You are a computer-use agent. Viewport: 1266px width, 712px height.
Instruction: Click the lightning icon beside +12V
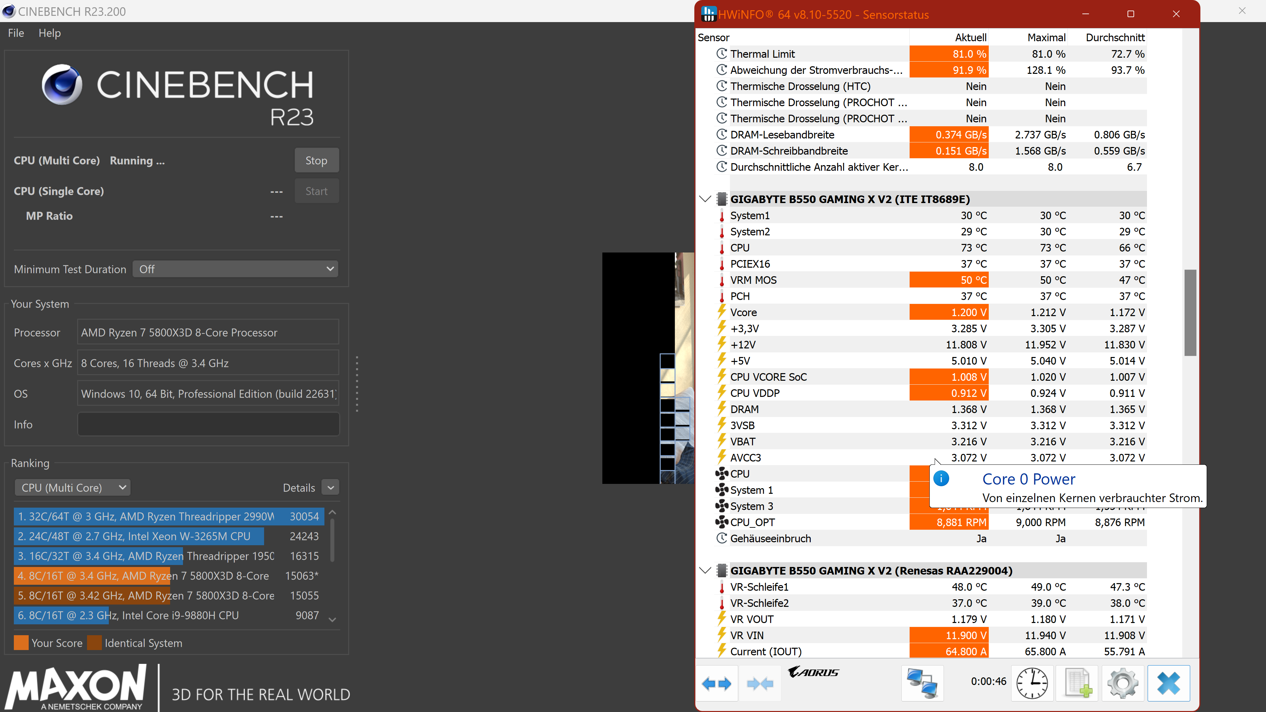721,344
